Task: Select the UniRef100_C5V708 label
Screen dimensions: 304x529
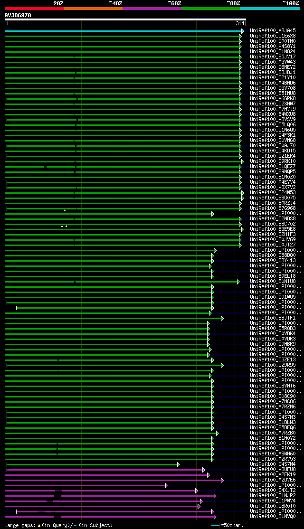Action: [x=273, y=88]
